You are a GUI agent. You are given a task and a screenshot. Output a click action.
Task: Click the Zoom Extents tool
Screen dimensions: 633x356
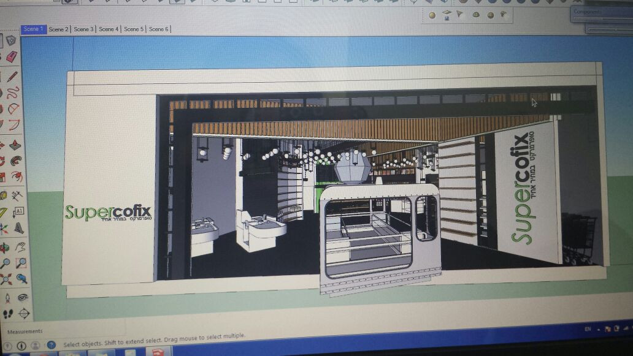pyautogui.click(x=6, y=279)
